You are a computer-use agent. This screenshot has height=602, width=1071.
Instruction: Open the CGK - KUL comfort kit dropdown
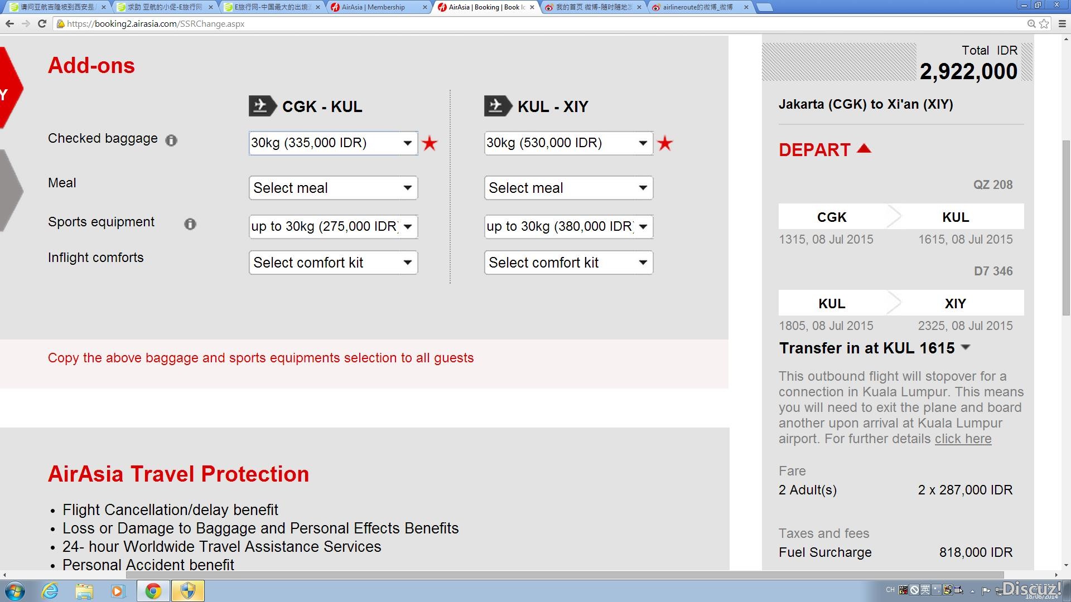[x=333, y=263]
